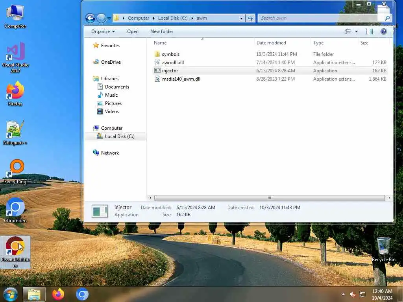Expand the dropdown arrow after Local Disk (C:) breadcrumb

tap(192, 18)
